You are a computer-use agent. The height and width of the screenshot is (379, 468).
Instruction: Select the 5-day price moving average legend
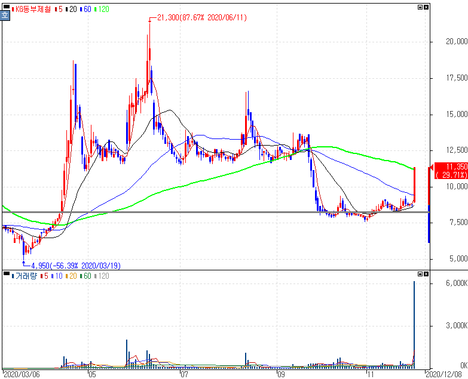click(x=59, y=9)
